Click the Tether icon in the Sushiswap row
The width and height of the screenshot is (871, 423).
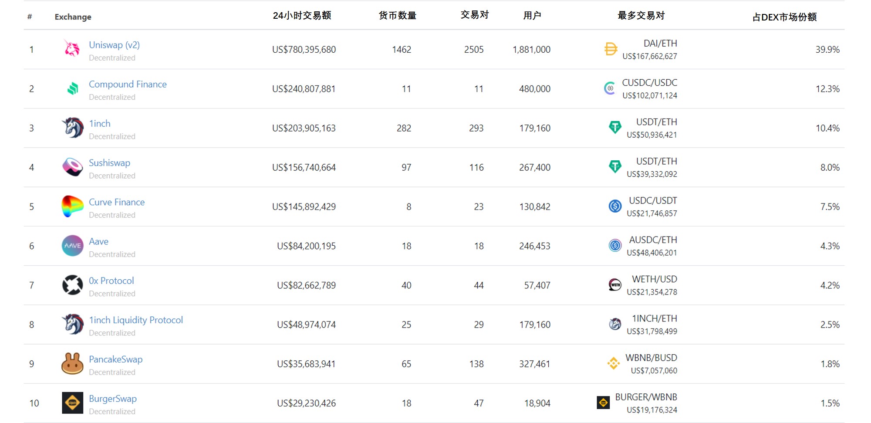[615, 166]
